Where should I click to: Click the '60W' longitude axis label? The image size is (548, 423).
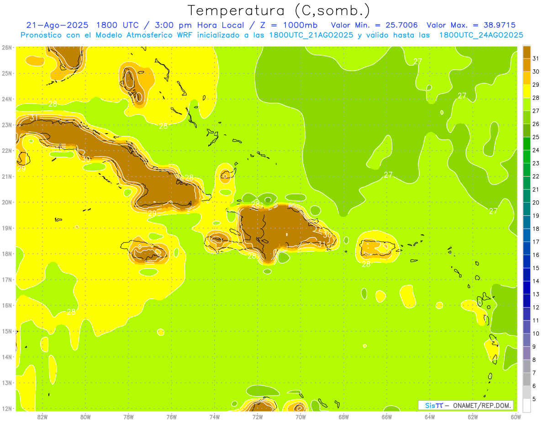(515, 417)
